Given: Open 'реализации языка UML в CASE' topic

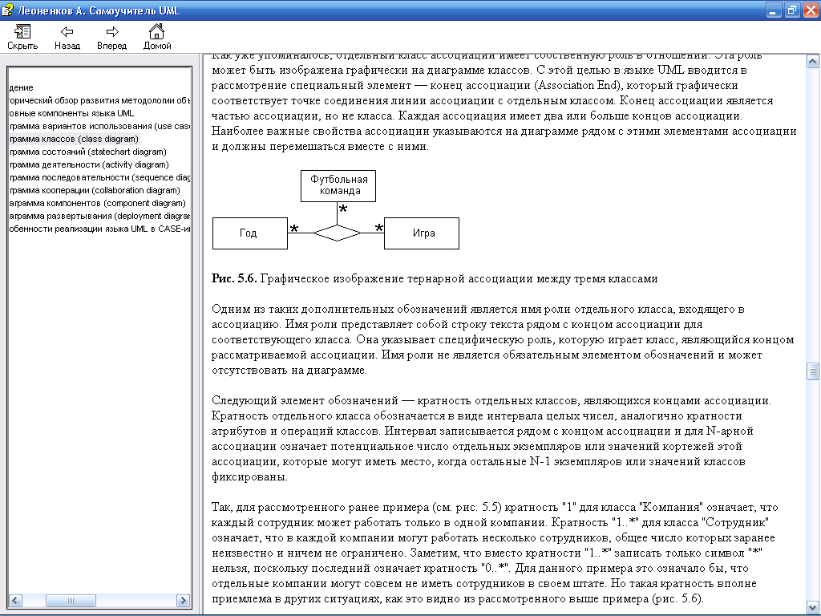Looking at the screenshot, I should 99,229.
